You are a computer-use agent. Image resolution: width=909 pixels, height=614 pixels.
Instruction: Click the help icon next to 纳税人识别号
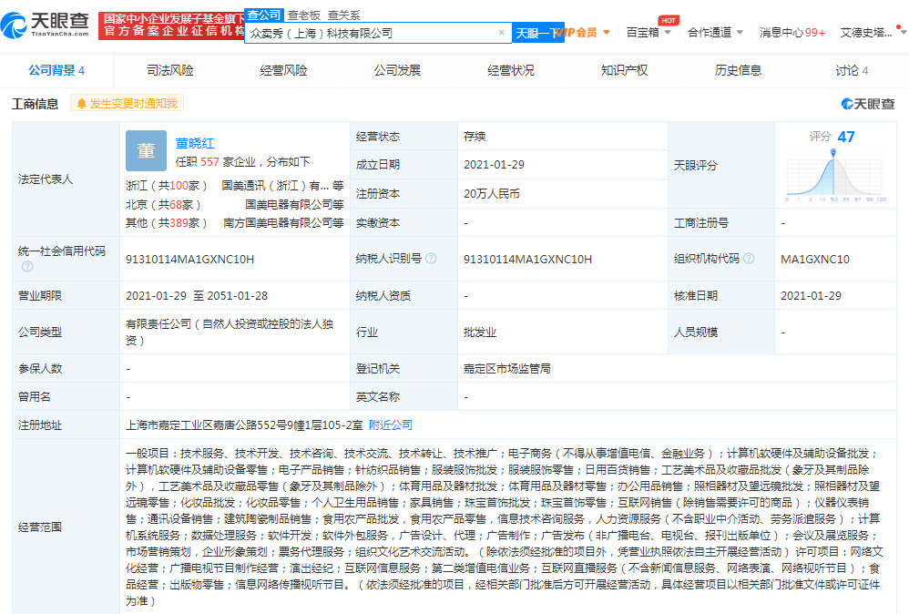click(x=431, y=259)
